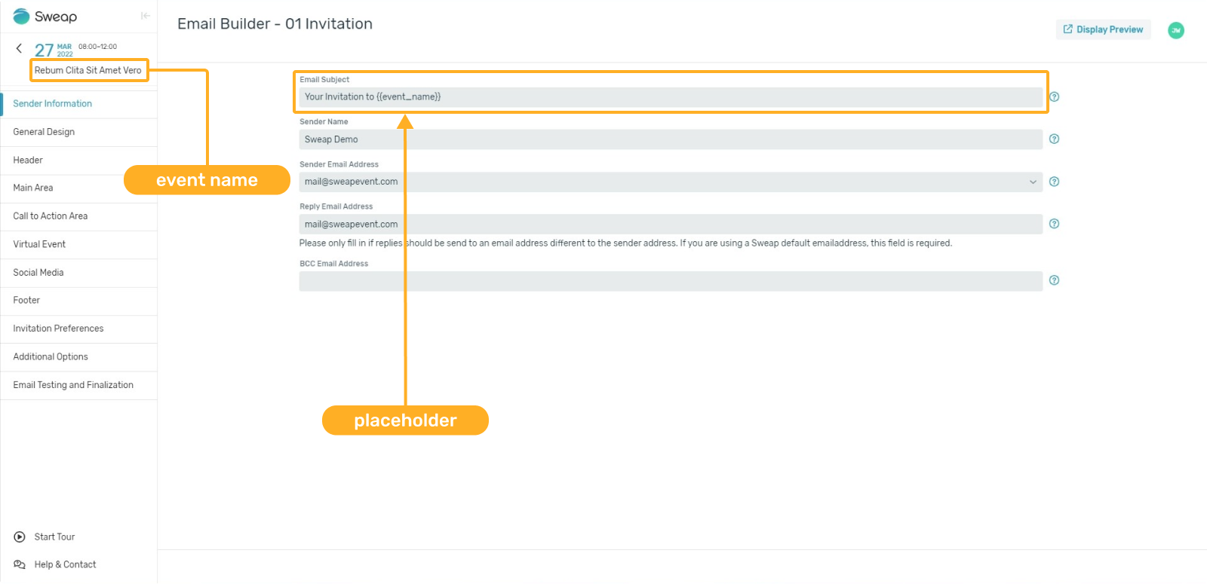1207x584 pixels.
Task: Expand the Sender Email Address dropdown arrow
Action: pos(1033,182)
